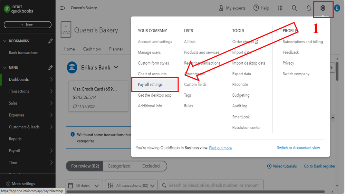Go to the Cash flow tab
345x194 pixels.
(92, 49)
